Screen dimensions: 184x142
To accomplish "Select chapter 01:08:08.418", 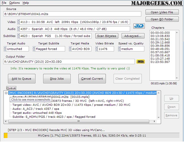I will pyautogui.click(x=160, y=55).
